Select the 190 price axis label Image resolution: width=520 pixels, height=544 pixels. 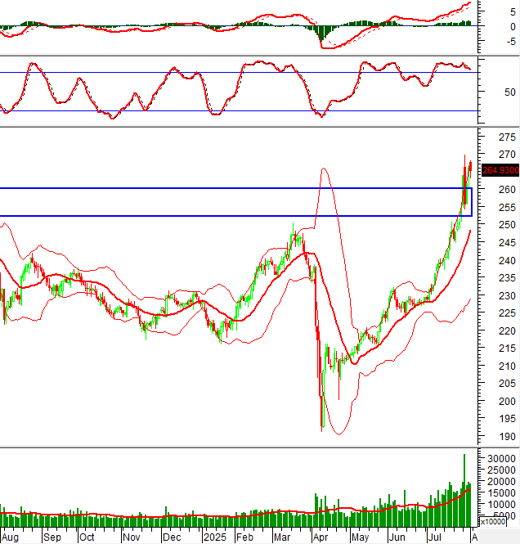pyautogui.click(x=507, y=437)
